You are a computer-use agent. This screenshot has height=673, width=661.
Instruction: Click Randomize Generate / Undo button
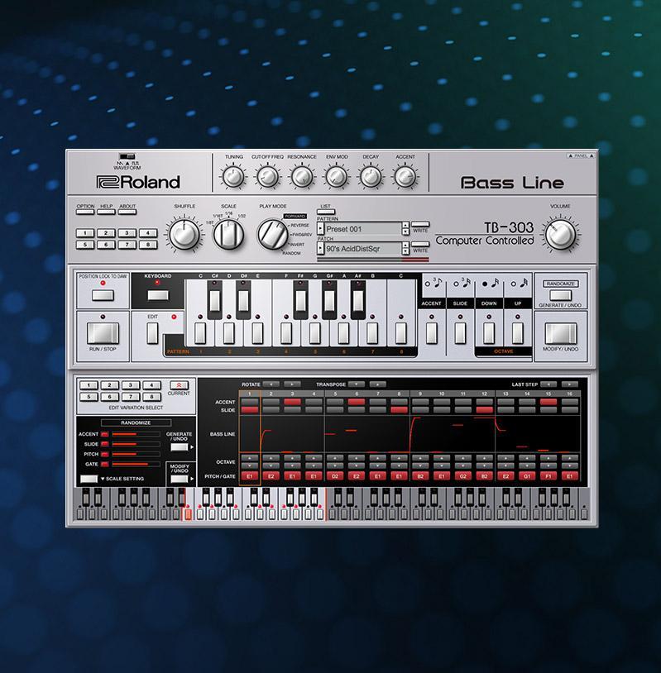561,295
